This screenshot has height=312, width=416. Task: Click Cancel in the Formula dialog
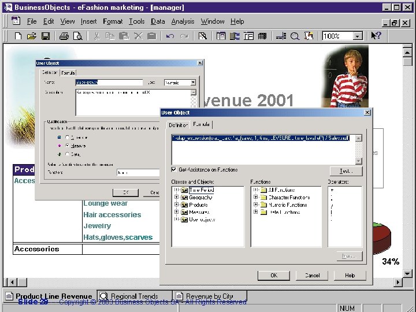[x=312, y=276]
